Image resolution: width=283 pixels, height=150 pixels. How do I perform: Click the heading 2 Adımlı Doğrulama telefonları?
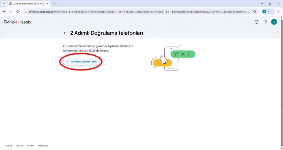[x=106, y=33]
